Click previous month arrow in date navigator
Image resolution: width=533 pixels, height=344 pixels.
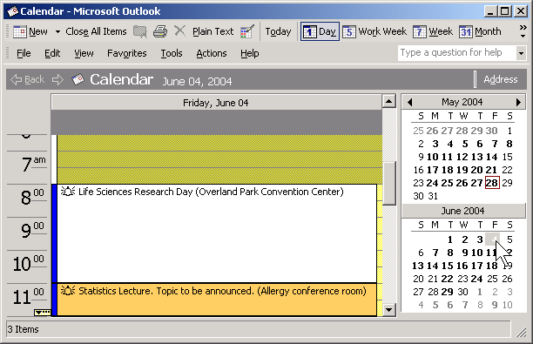pyautogui.click(x=409, y=102)
